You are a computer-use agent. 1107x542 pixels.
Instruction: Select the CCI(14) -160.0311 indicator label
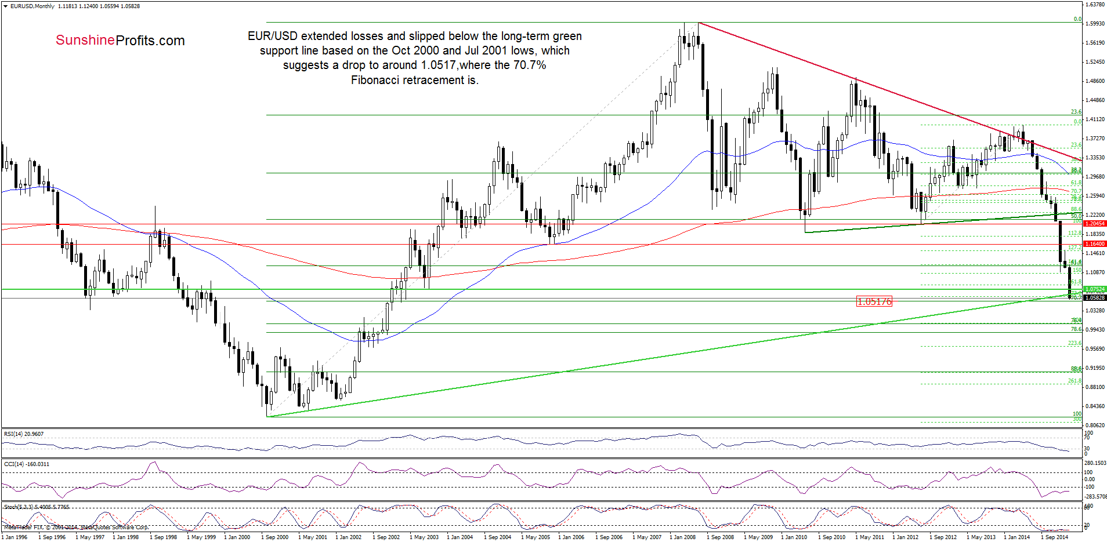(x=27, y=464)
